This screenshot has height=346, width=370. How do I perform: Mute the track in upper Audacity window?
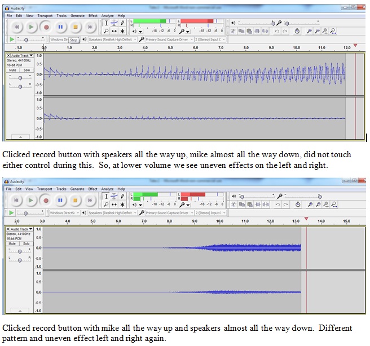tap(12, 70)
